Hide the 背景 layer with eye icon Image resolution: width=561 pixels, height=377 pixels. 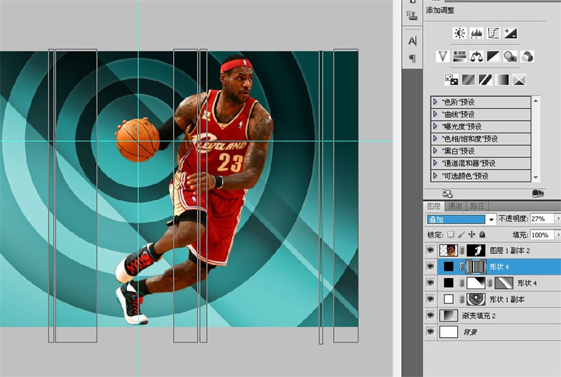429,331
